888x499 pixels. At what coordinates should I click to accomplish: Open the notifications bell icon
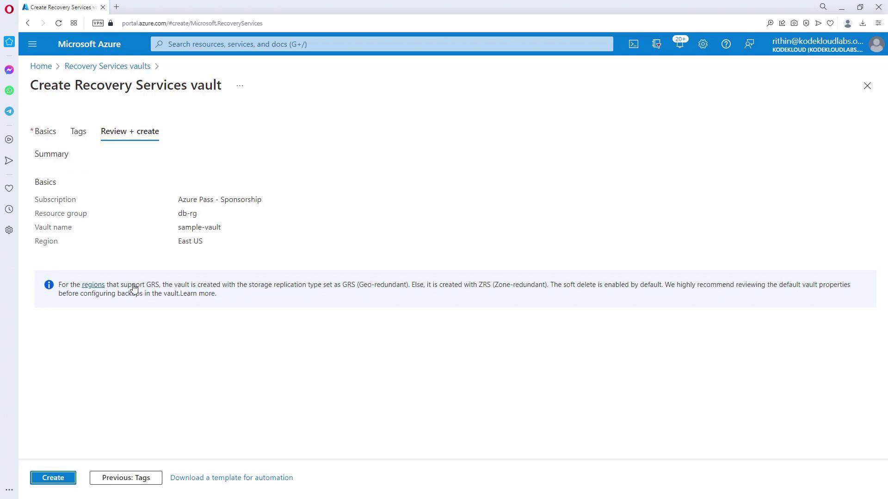[x=679, y=44]
